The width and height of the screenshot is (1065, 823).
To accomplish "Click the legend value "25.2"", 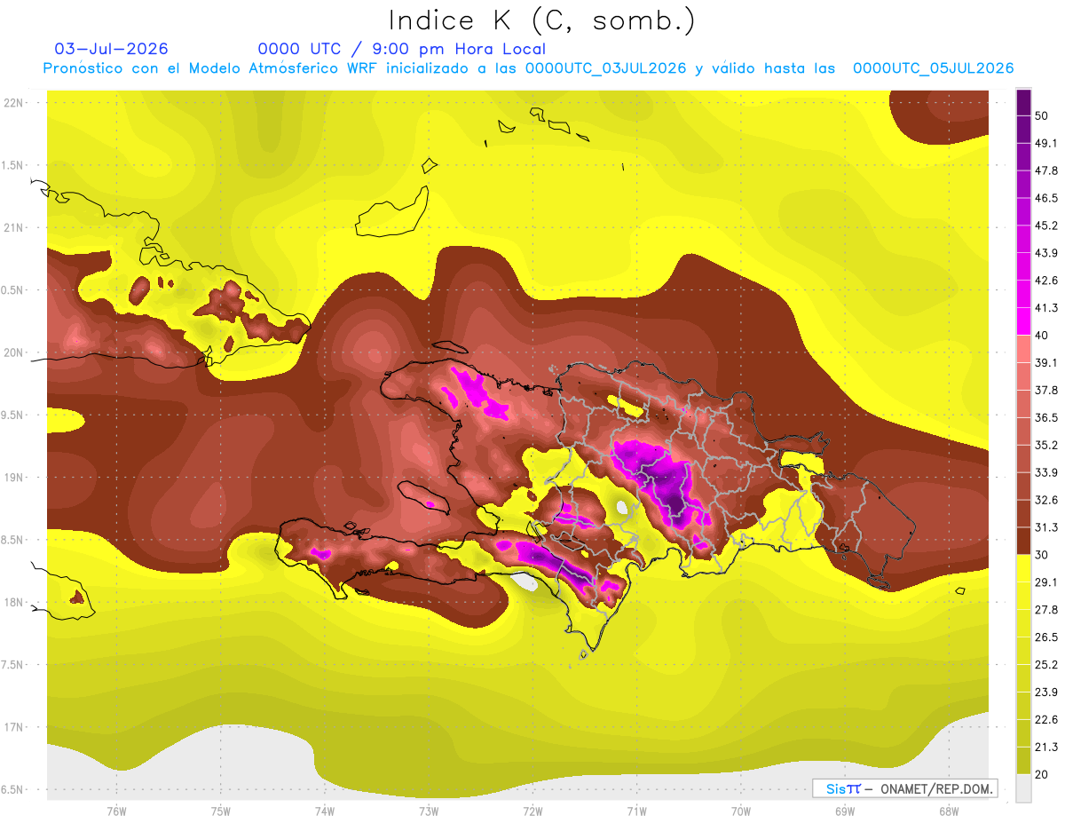I will point(1046,665).
